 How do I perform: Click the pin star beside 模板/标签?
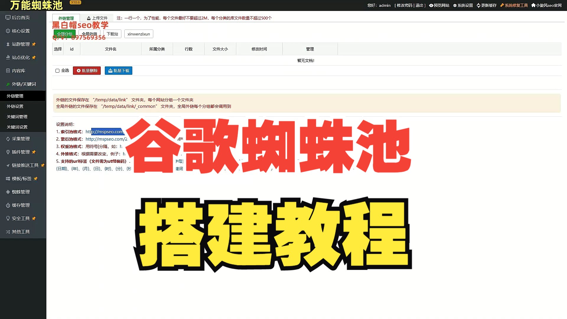click(35, 178)
